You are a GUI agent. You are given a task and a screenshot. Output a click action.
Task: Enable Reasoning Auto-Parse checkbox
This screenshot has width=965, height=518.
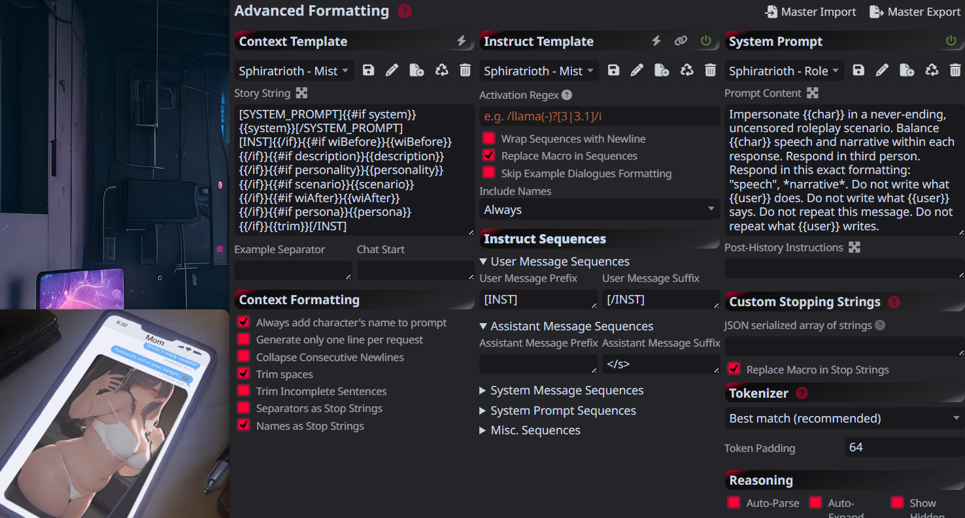click(734, 503)
